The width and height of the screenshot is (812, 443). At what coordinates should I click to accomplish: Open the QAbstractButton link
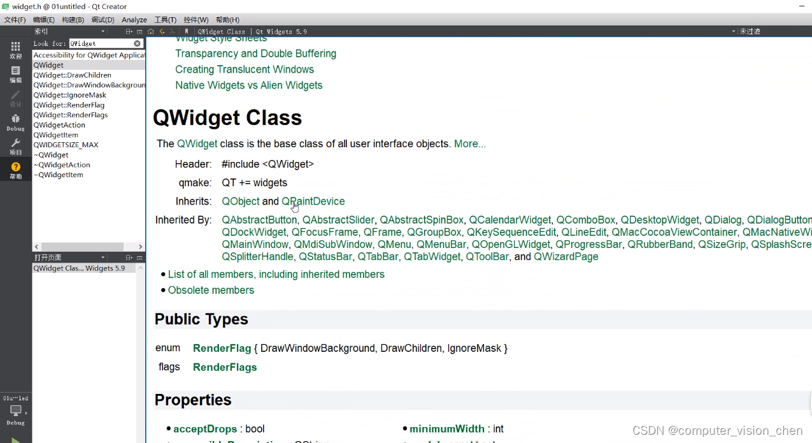(x=259, y=220)
